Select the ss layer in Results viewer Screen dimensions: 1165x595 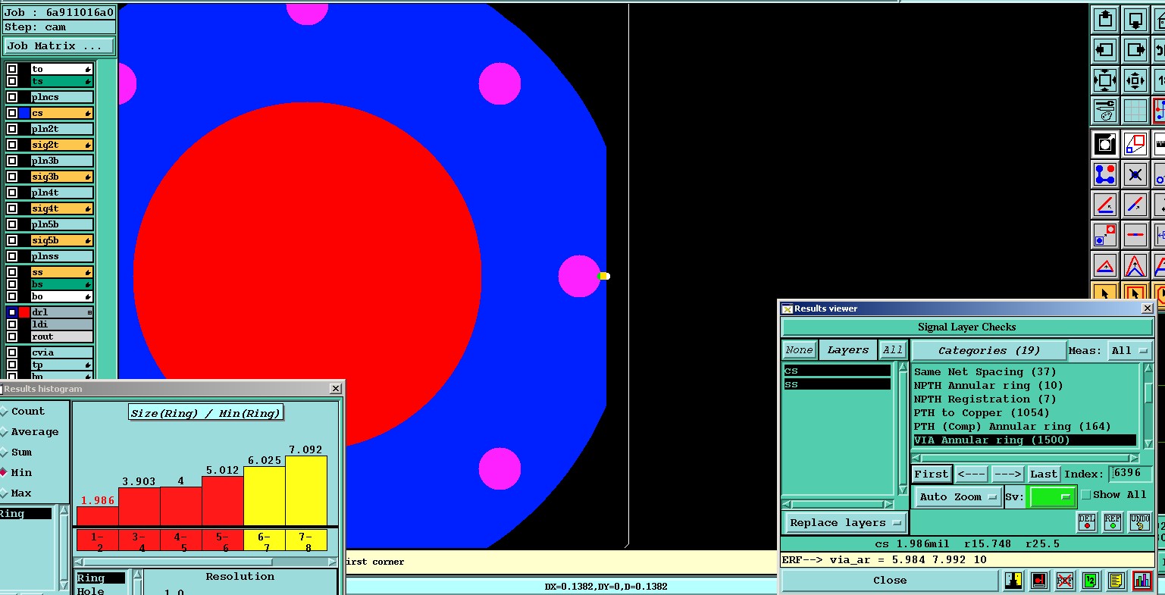coord(837,384)
